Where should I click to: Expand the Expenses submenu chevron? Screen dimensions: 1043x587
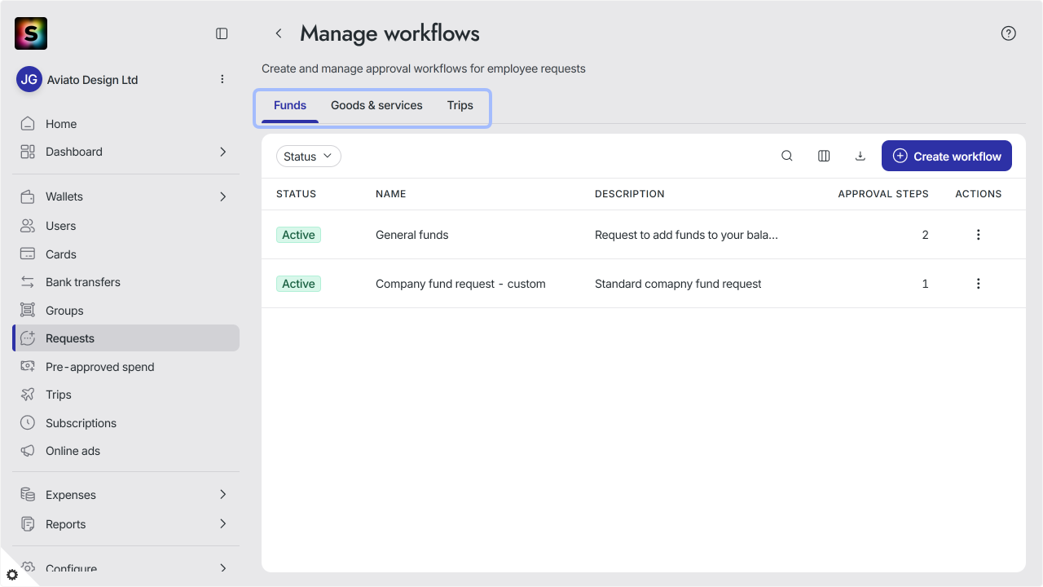tap(223, 495)
